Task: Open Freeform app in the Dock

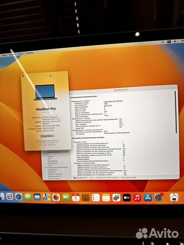Action: pos(116,198)
